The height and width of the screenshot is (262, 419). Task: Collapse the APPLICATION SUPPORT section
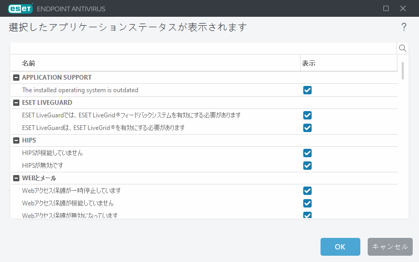click(16, 78)
